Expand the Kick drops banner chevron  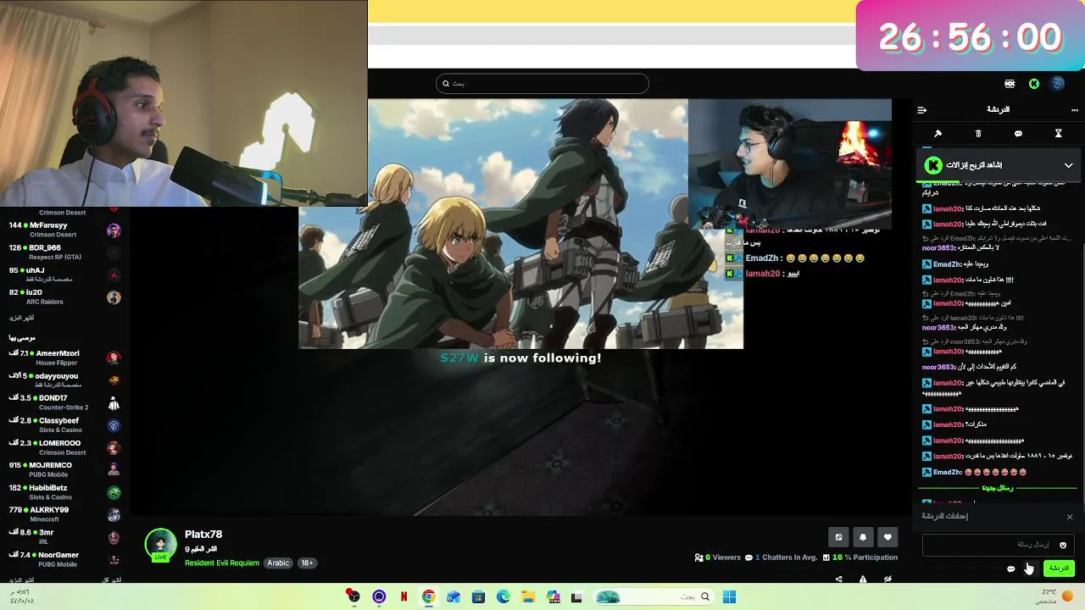1068,165
